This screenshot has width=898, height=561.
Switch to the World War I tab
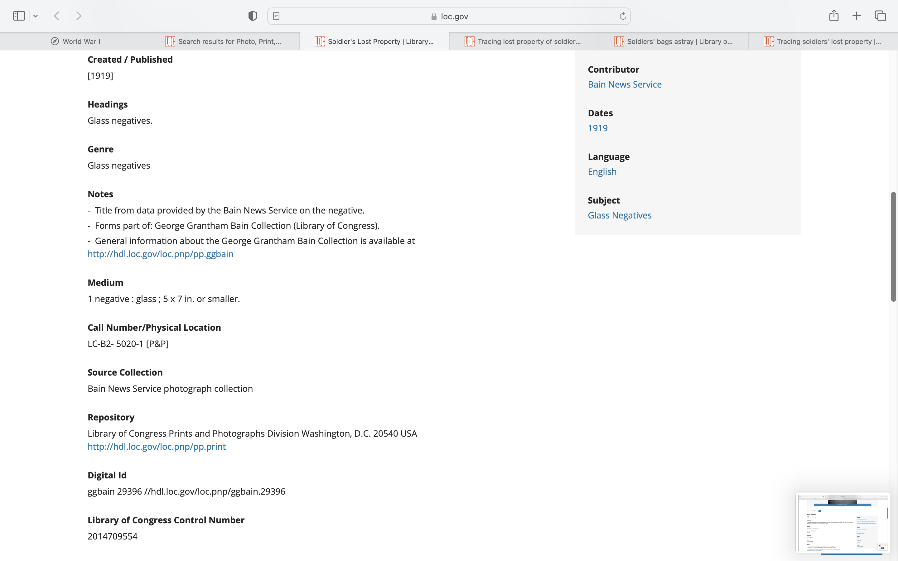[75, 41]
